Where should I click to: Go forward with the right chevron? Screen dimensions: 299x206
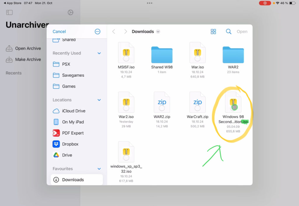(x=126, y=32)
